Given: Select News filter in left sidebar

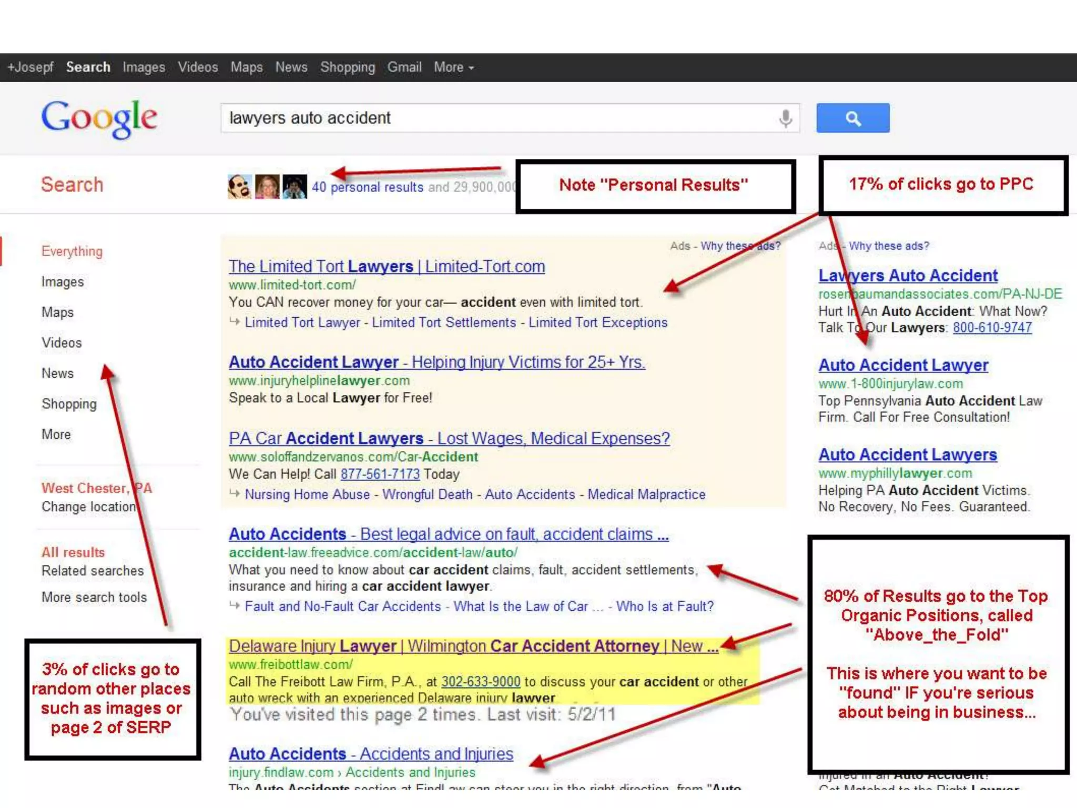Looking at the screenshot, I should point(57,373).
